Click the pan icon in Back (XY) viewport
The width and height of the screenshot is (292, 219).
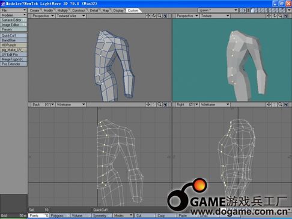point(148,104)
